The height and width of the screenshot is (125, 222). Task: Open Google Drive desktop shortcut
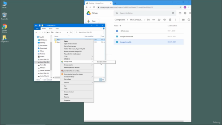click(x=5, y=39)
